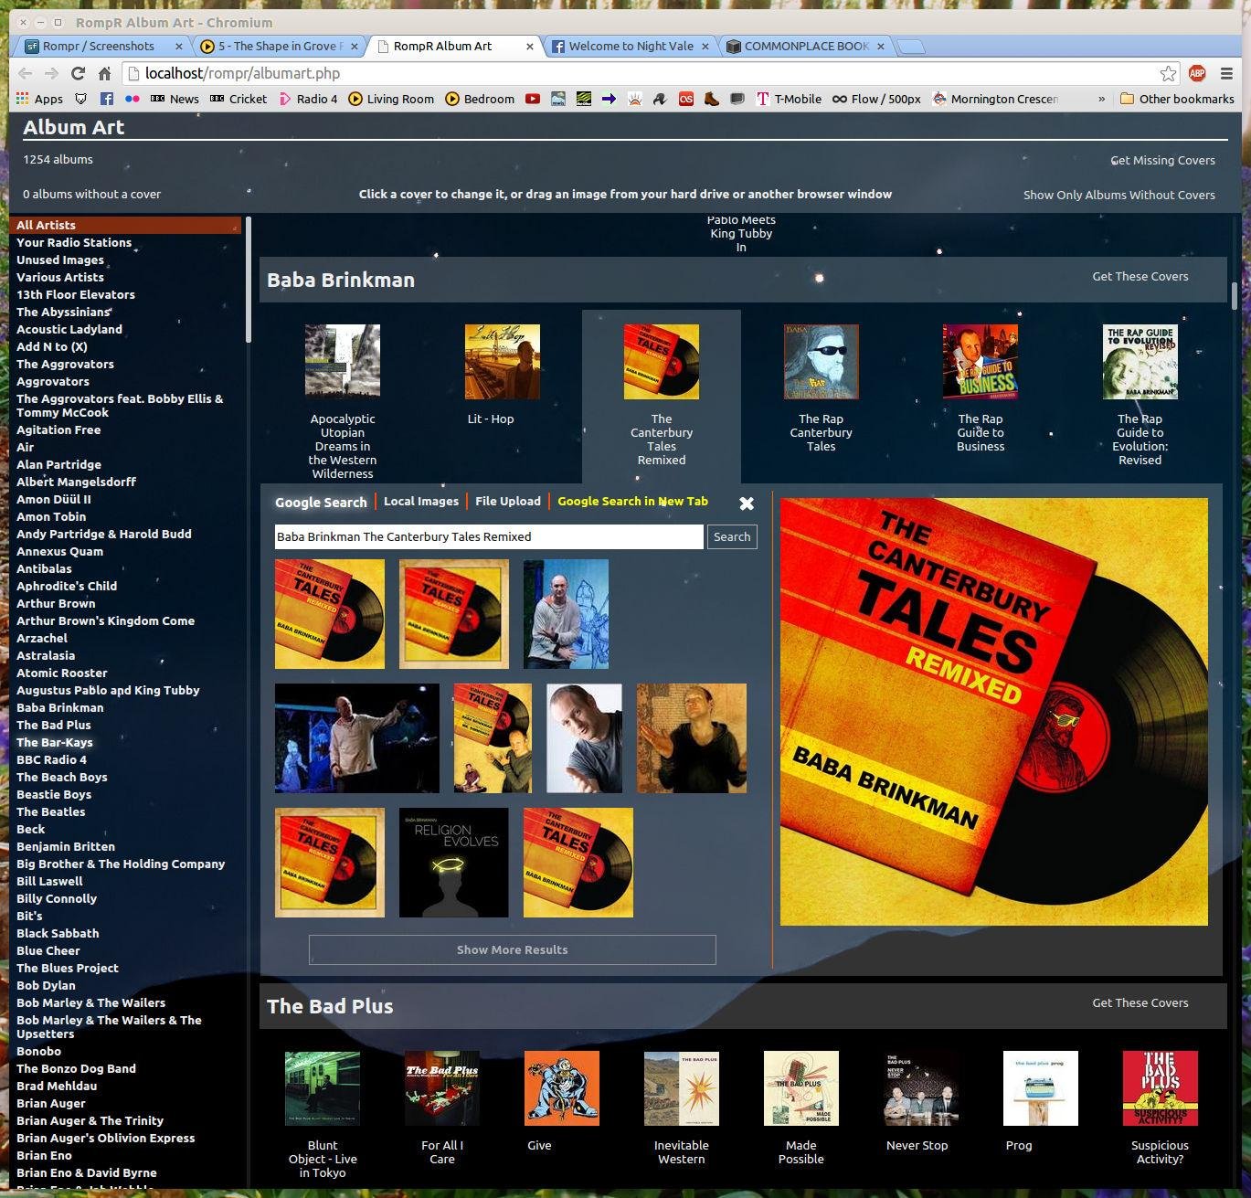This screenshot has height=1198, width=1251.
Task: Select the Religion Evolves search result image
Action: click(453, 863)
